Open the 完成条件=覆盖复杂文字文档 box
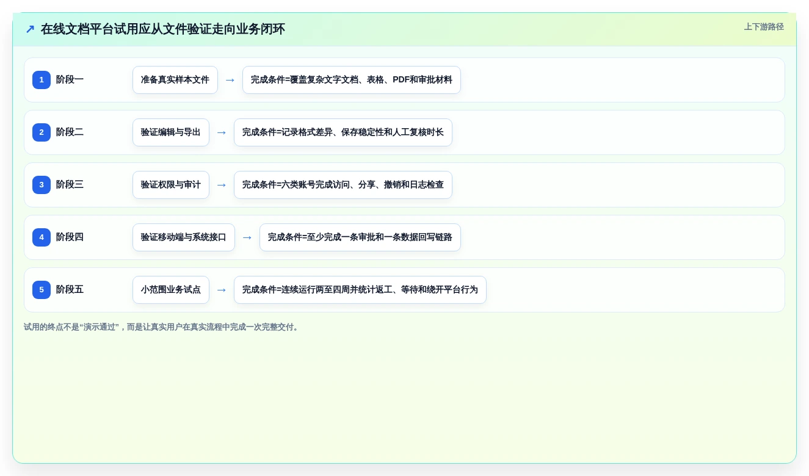 352,80
